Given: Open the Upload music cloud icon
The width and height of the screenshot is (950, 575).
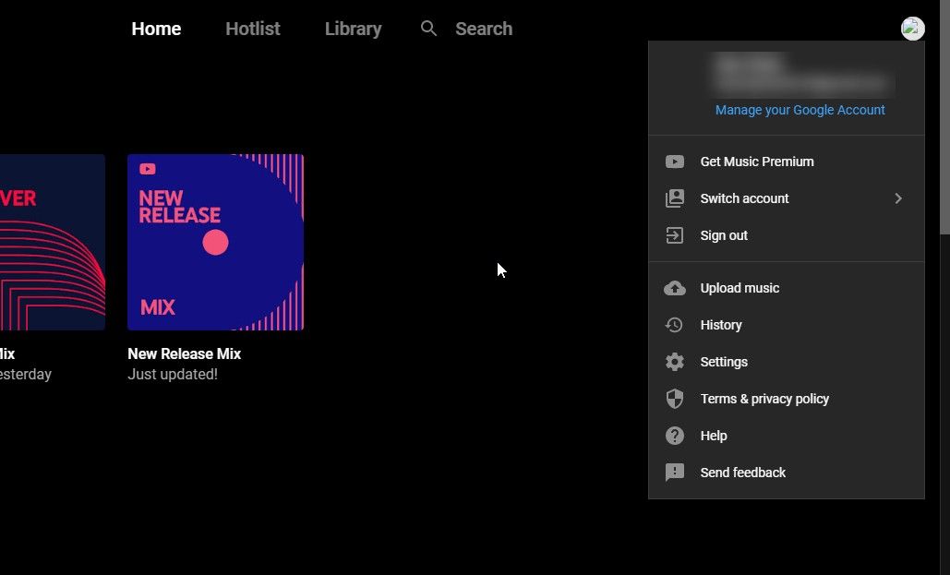Looking at the screenshot, I should [x=675, y=288].
